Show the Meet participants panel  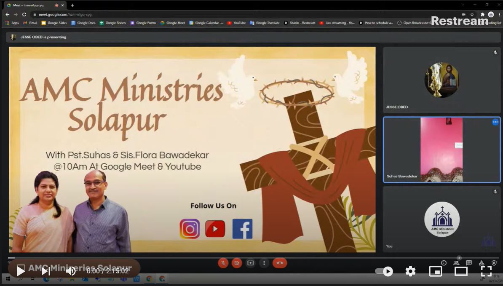click(x=456, y=263)
